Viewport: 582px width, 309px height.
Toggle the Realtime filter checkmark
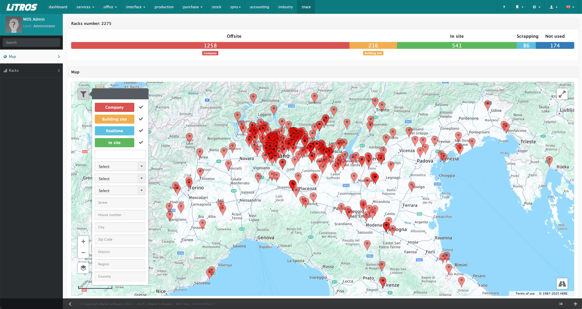141,131
